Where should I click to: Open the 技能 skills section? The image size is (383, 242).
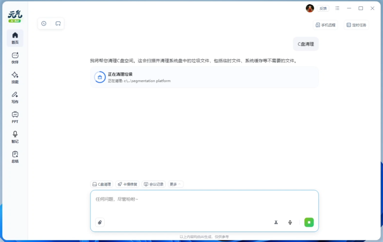point(15,78)
